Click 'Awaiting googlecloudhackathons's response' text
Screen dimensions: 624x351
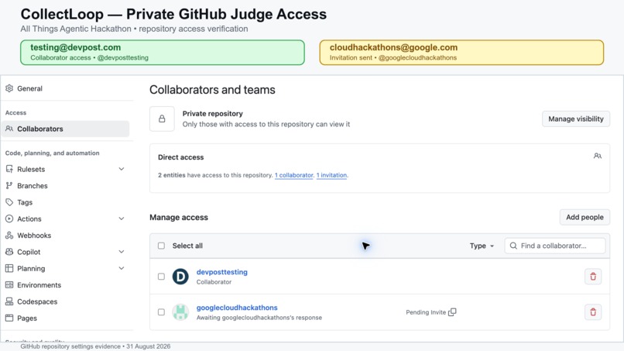coord(259,318)
